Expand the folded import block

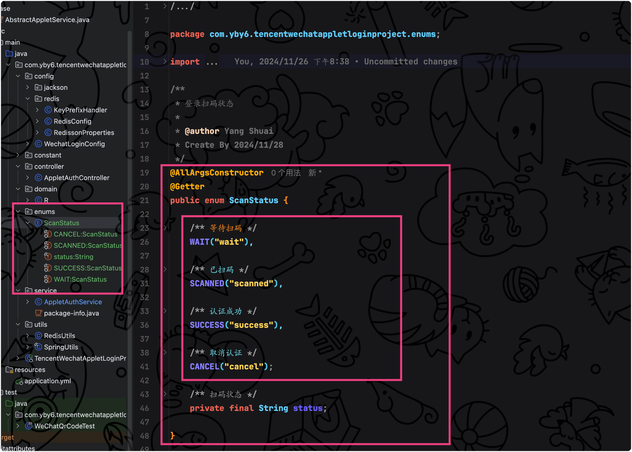tap(165, 62)
